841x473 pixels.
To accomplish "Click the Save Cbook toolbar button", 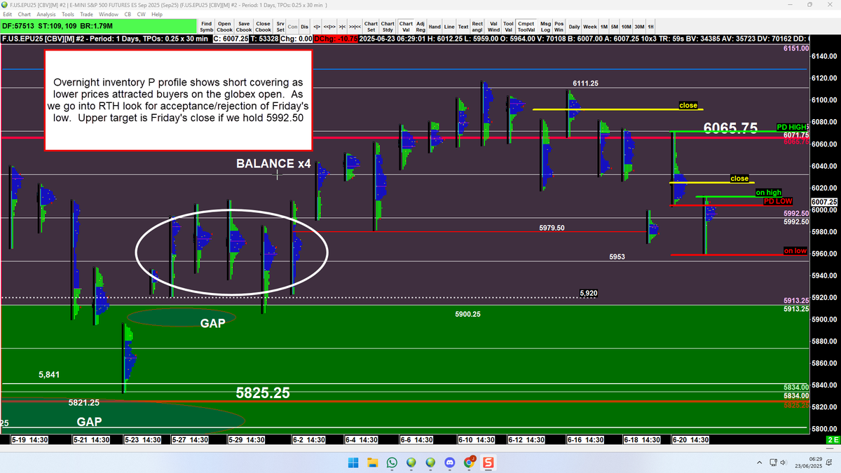I will coord(244,27).
